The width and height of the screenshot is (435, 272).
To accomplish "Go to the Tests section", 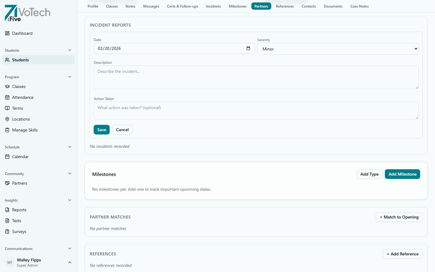I will [x=16, y=221].
